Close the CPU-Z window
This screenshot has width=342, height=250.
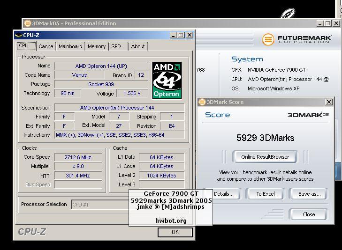190,35
